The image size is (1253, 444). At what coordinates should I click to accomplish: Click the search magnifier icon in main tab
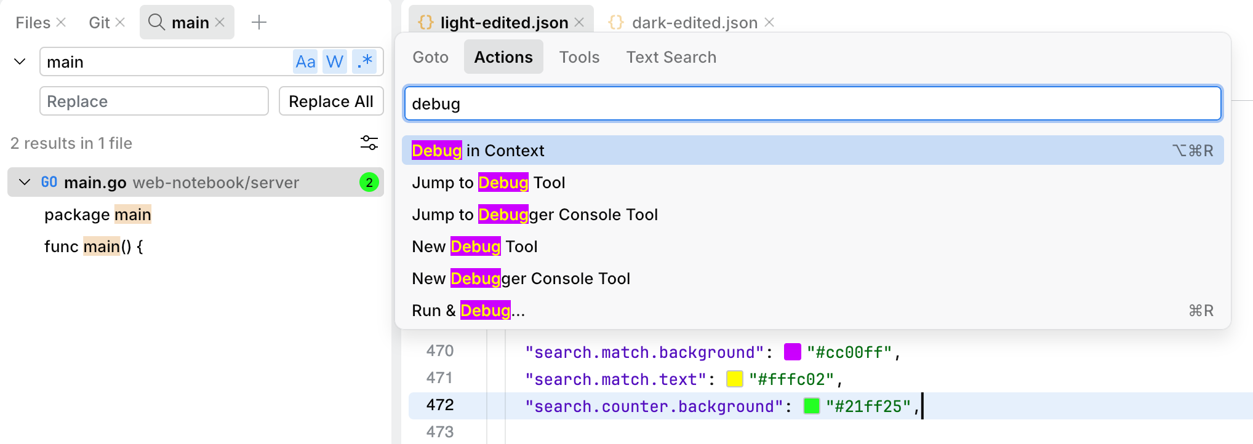(x=157, y=23)
